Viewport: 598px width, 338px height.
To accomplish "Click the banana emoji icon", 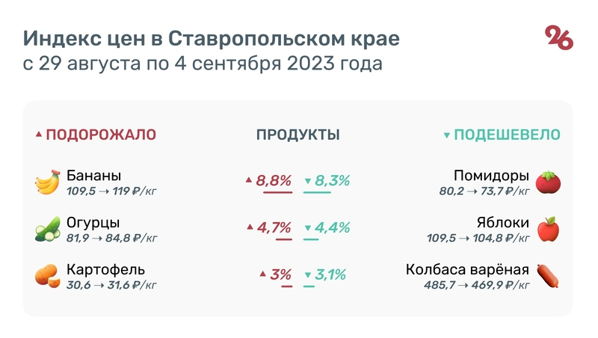I will coord(47,182).
